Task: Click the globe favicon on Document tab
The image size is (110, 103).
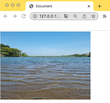Action: (x=31, y=6)
